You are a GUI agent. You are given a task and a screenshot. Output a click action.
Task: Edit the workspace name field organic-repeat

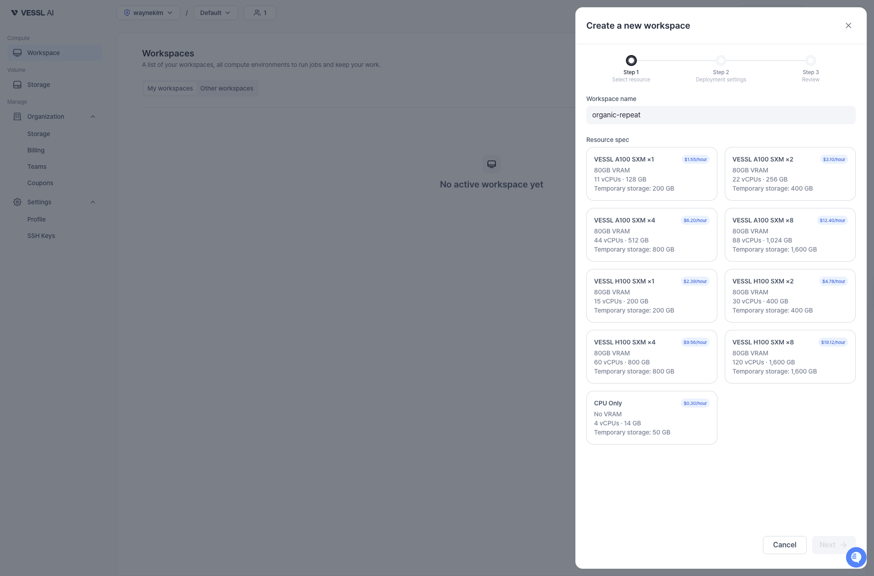[x=720, y=115]
